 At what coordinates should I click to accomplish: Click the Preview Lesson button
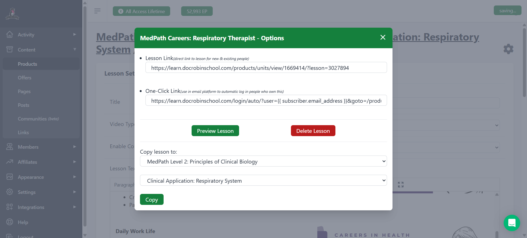[x=215, y=131]
